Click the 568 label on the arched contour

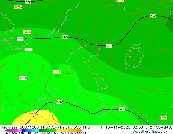point(153,16)
